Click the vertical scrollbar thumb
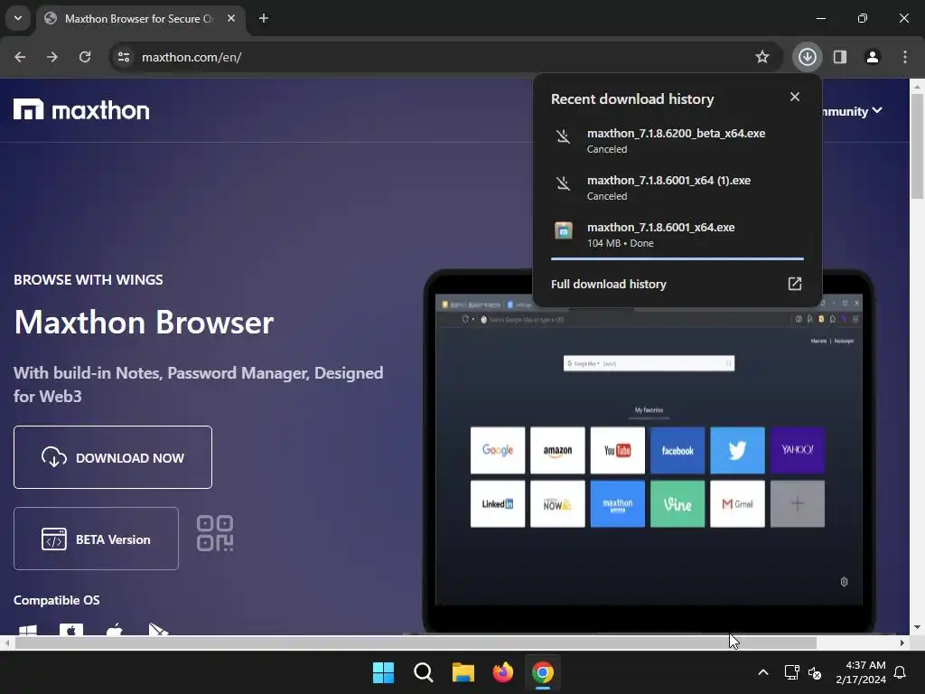The width and height of the screenshot is (925, 694). (917, 146)
